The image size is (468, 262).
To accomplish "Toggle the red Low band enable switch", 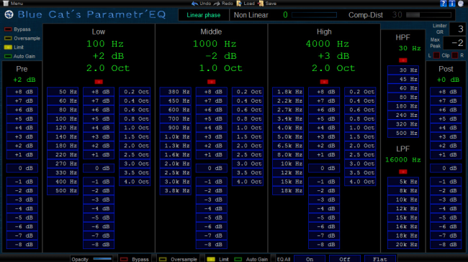I will coord(99,82).
